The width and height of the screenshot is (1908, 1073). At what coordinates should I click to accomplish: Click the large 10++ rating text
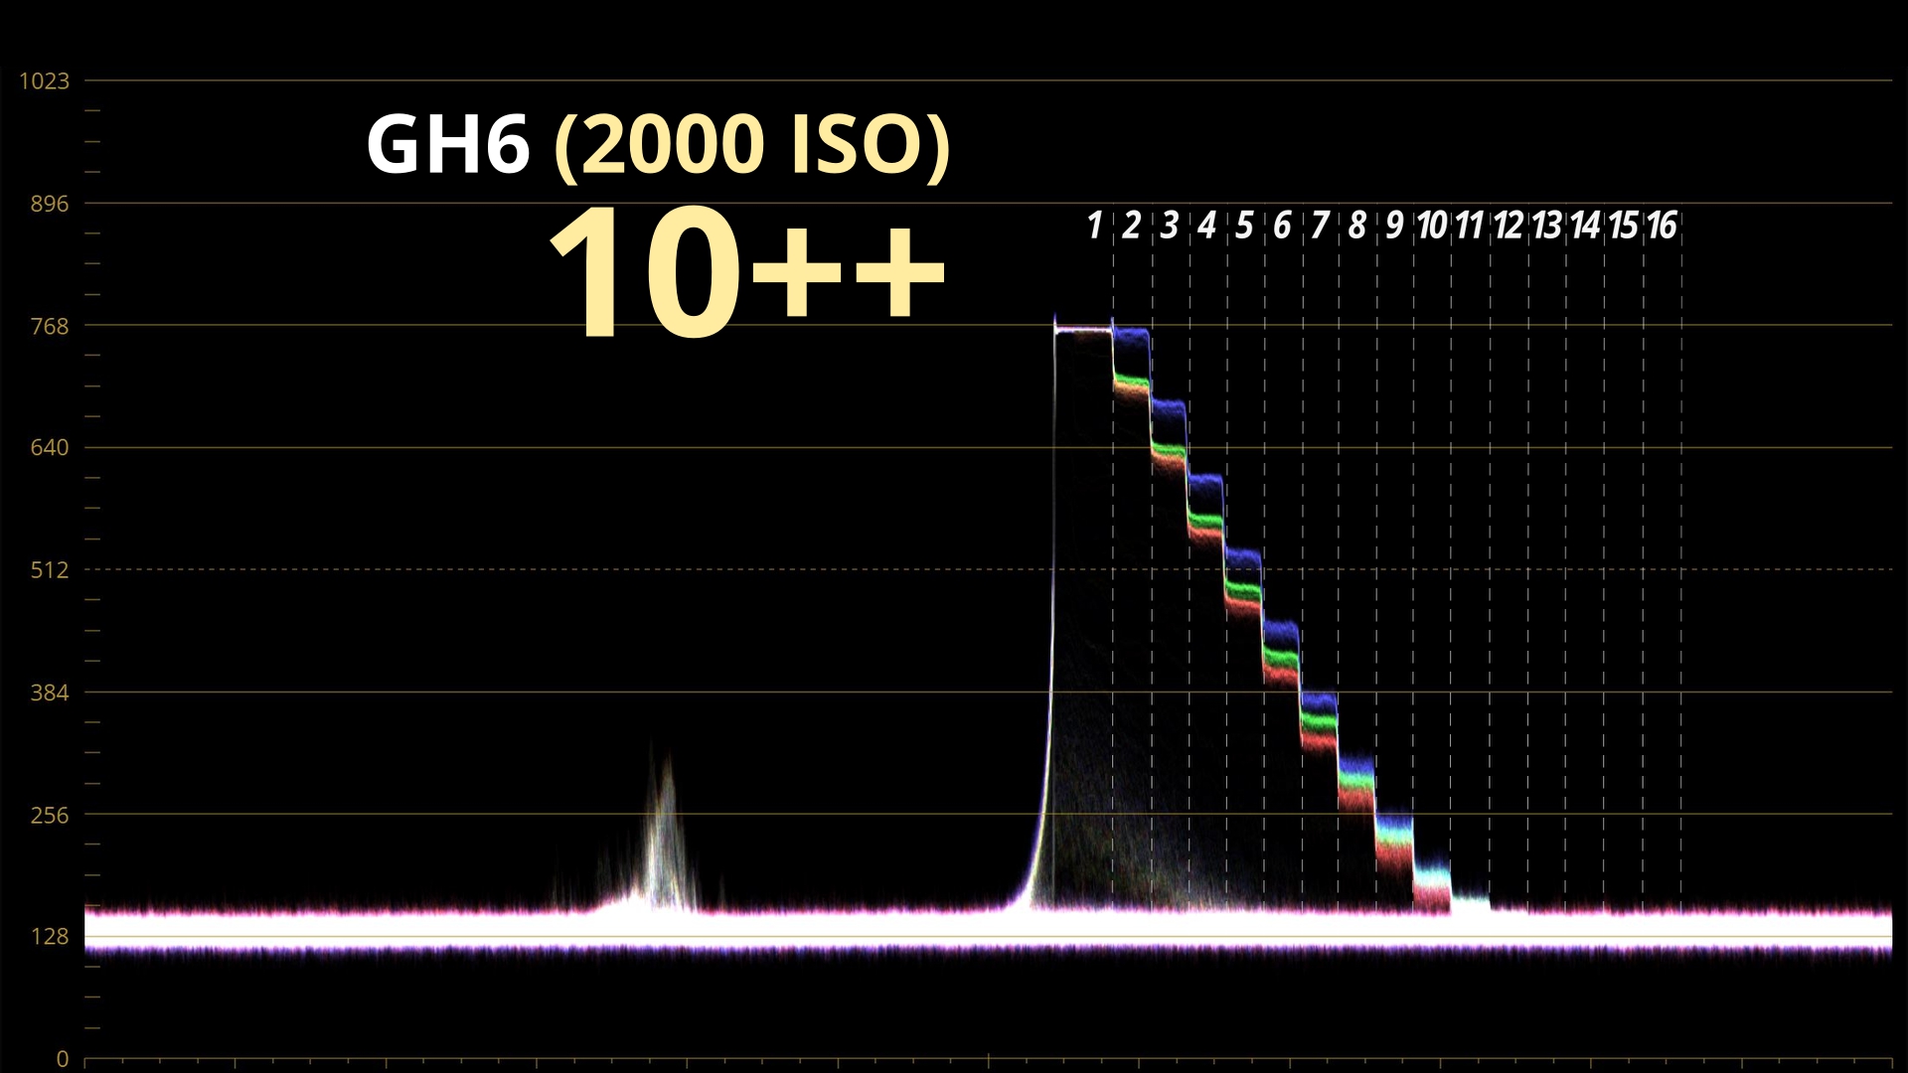[x=745, y=273]
